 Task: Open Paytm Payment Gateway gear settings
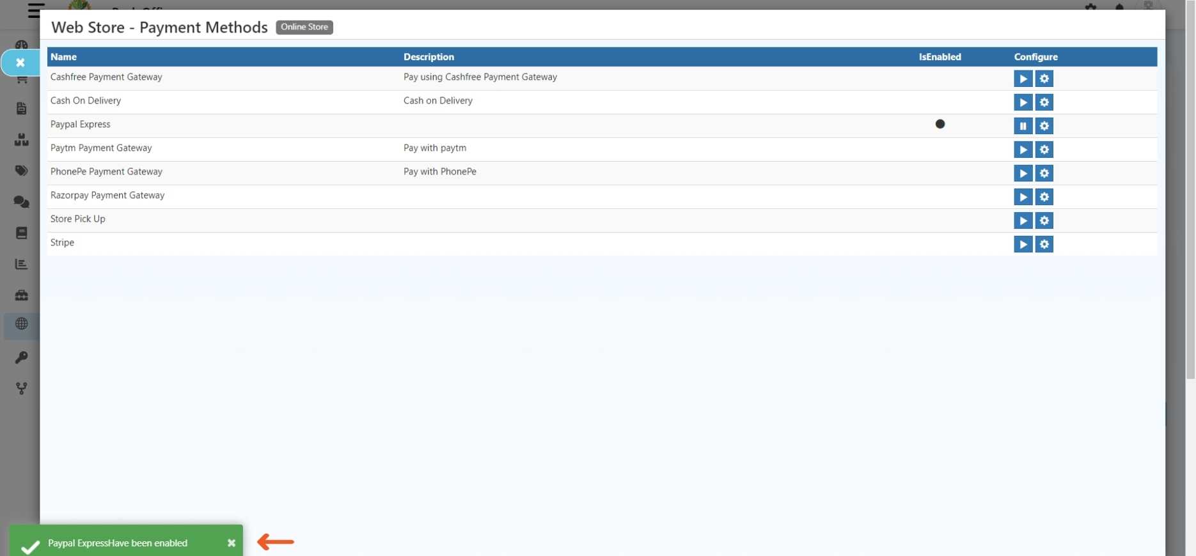(x=1044, y=150)
